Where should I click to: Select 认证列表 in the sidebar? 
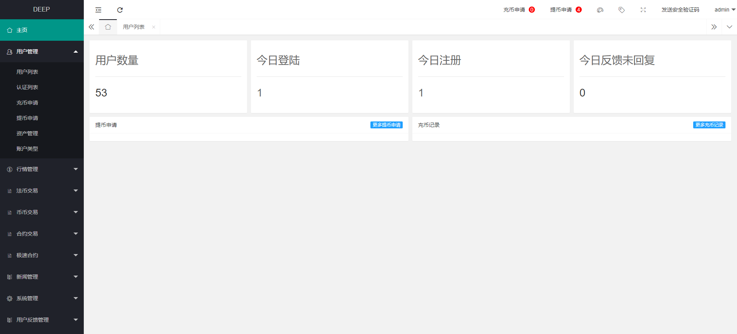[27, 87]
